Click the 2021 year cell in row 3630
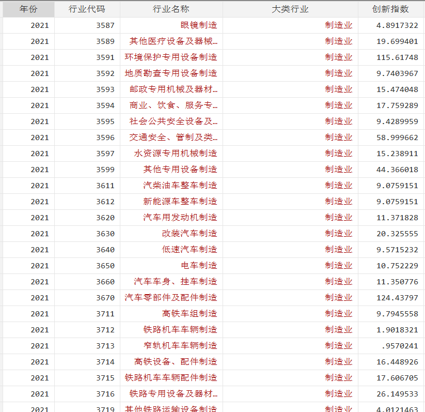Viewport: 425px width, 412px height. click(28, 234)
